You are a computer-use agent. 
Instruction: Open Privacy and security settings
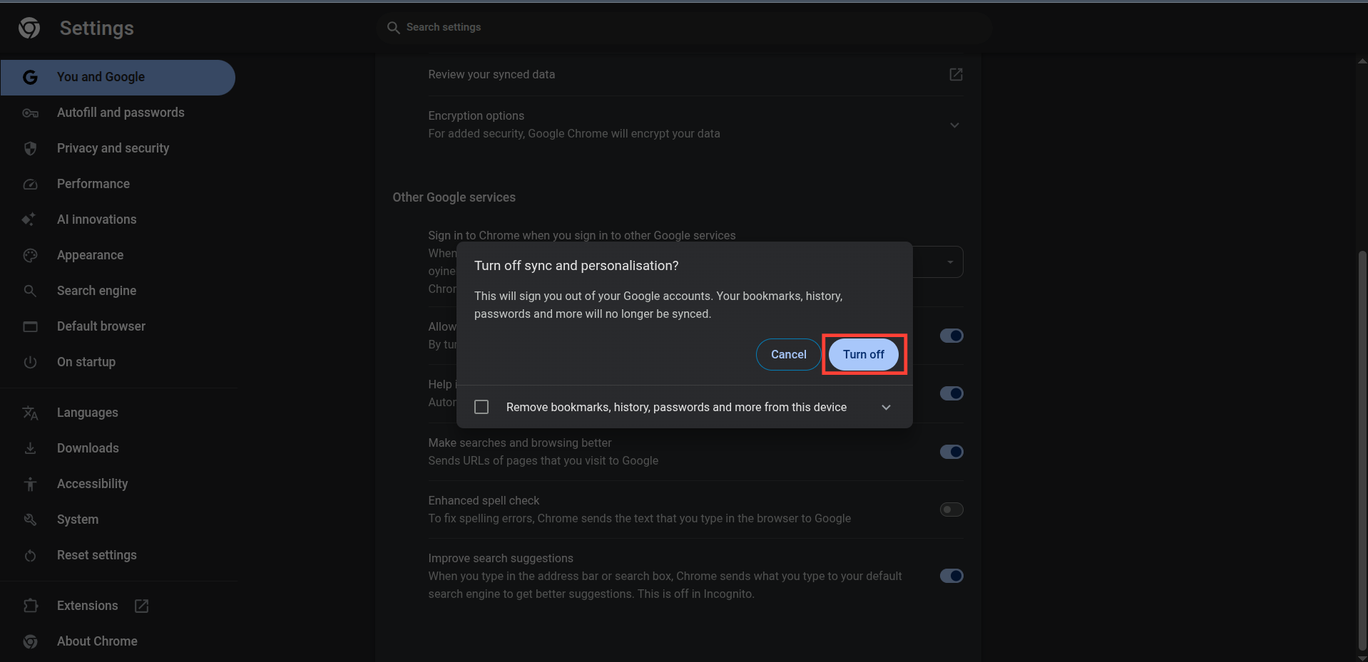113,148
